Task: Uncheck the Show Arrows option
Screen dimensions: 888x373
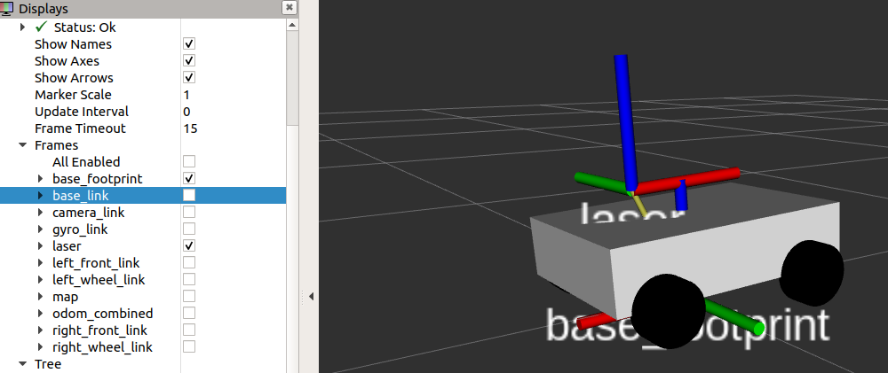Action: [189, 78]
